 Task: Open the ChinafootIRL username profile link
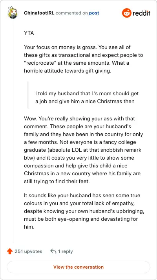(39, 13)
